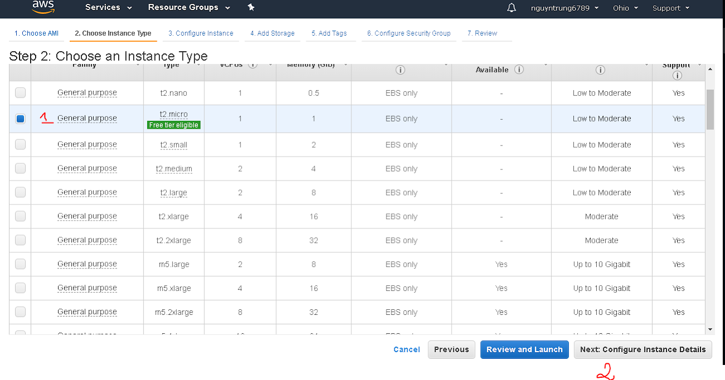This screenshot has height=380, width=725.
Task: Click the AWS logo home icon
Action: pos(43,7)
